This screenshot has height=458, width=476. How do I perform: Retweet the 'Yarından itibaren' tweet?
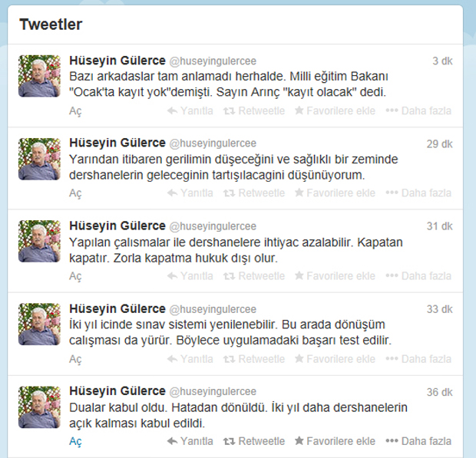pyautogui.click(x=254, y=193)
